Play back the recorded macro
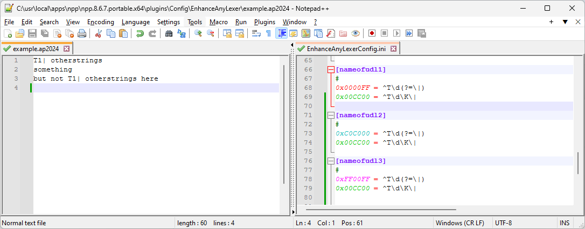This screenshot has width=585, height=229. tap(397, 33)
